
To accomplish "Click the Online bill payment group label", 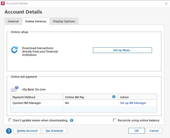I will pyautogui.click(x=24, y=77).
